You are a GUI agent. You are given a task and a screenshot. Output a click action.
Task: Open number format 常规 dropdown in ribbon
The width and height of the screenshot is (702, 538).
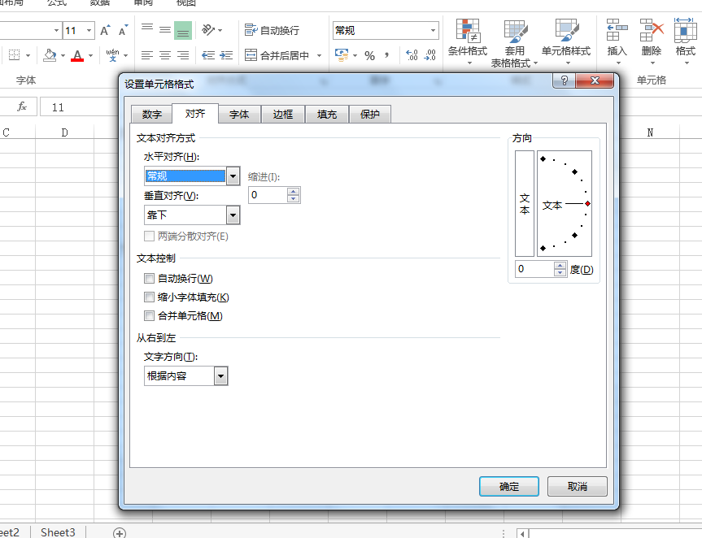pyautogui.click(x=433, y=30)
